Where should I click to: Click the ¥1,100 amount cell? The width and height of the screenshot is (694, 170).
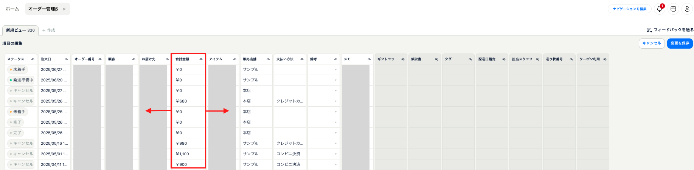[x=188, y=154]
